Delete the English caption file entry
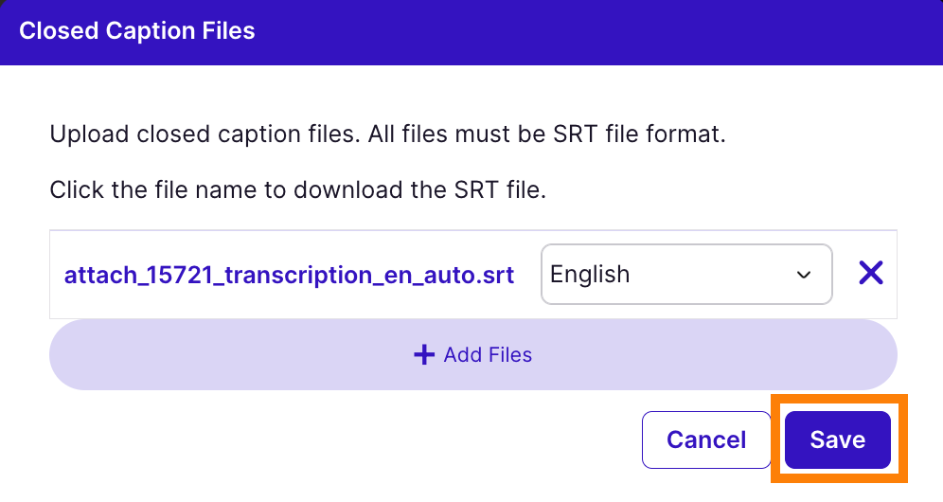The height and width of the screenshot is (502, 943). coord(870,274)
